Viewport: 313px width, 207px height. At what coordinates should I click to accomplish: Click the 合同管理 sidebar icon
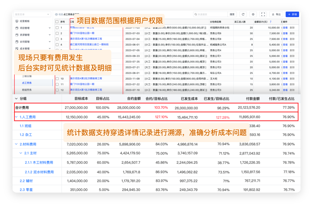17,42
